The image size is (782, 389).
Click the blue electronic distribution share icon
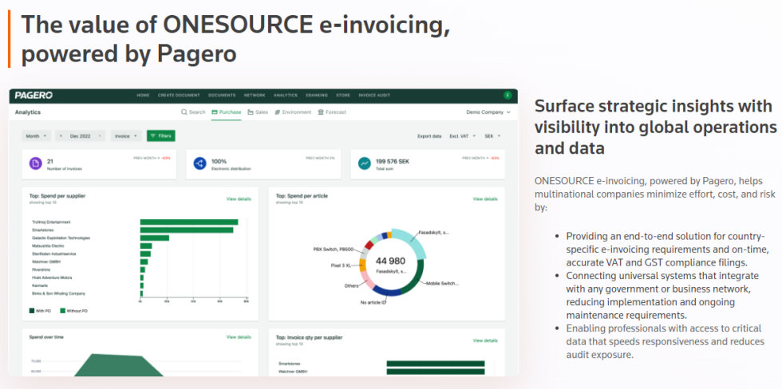[199, 163]
